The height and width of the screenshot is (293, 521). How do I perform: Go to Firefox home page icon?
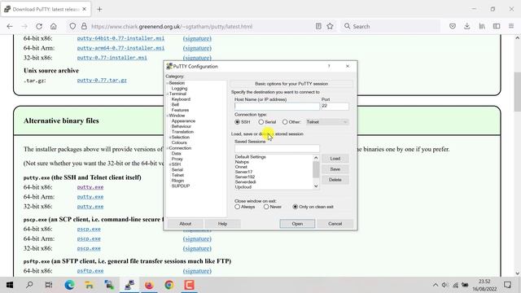[x=54, y=26]
